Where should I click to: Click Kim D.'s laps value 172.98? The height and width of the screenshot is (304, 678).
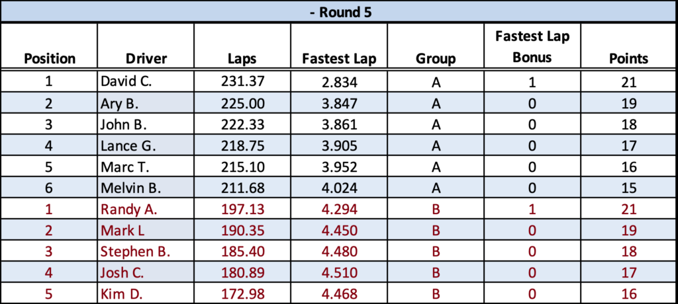point(242,293)
